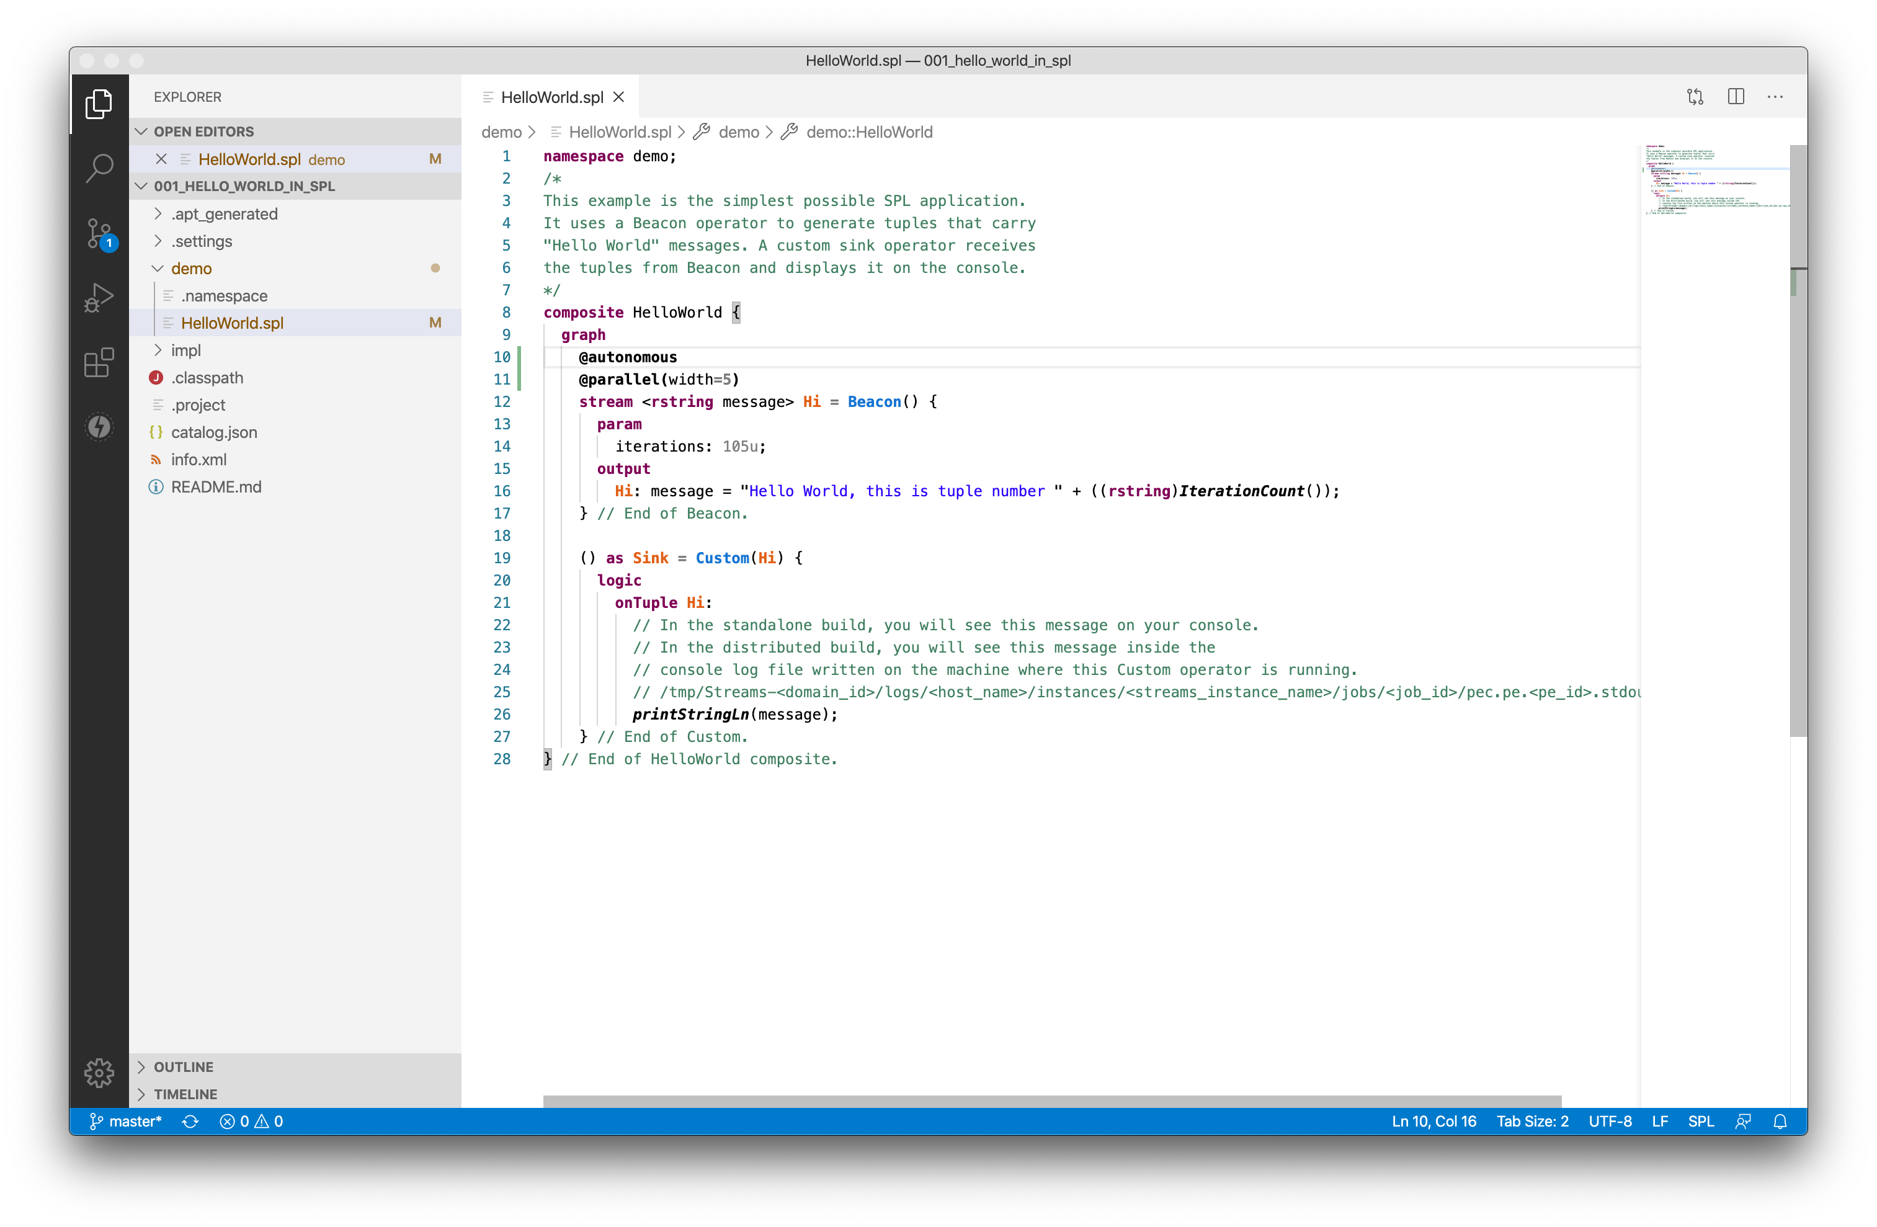This screenshot has height=1227, width=1877.
Task: Open editor actions via ellipsis icon
Action: (1775, 96)
